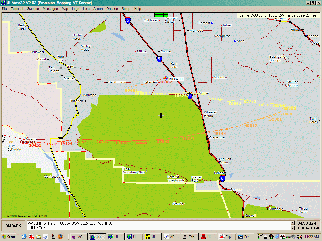Screen dimensions: 322x241
Task: Switch to the Clip... taskbar window
Action: pyautogui.click(x=226, y=237)
